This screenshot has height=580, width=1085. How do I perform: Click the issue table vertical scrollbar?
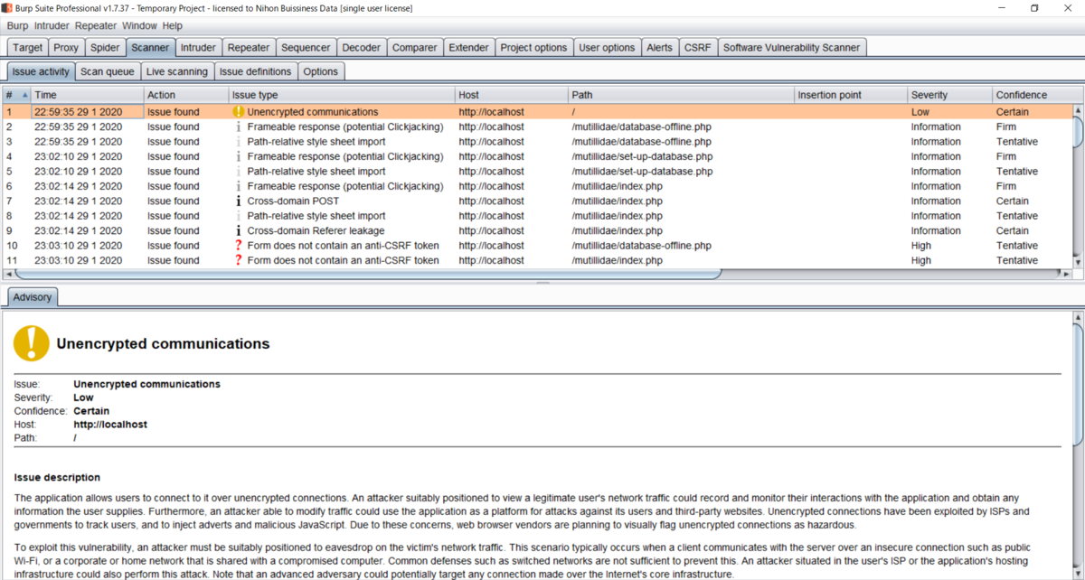pos(1078,131)
